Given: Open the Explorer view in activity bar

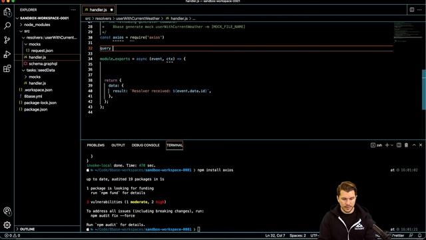Looking at the screenshot, I should click(x=7, y=12).
